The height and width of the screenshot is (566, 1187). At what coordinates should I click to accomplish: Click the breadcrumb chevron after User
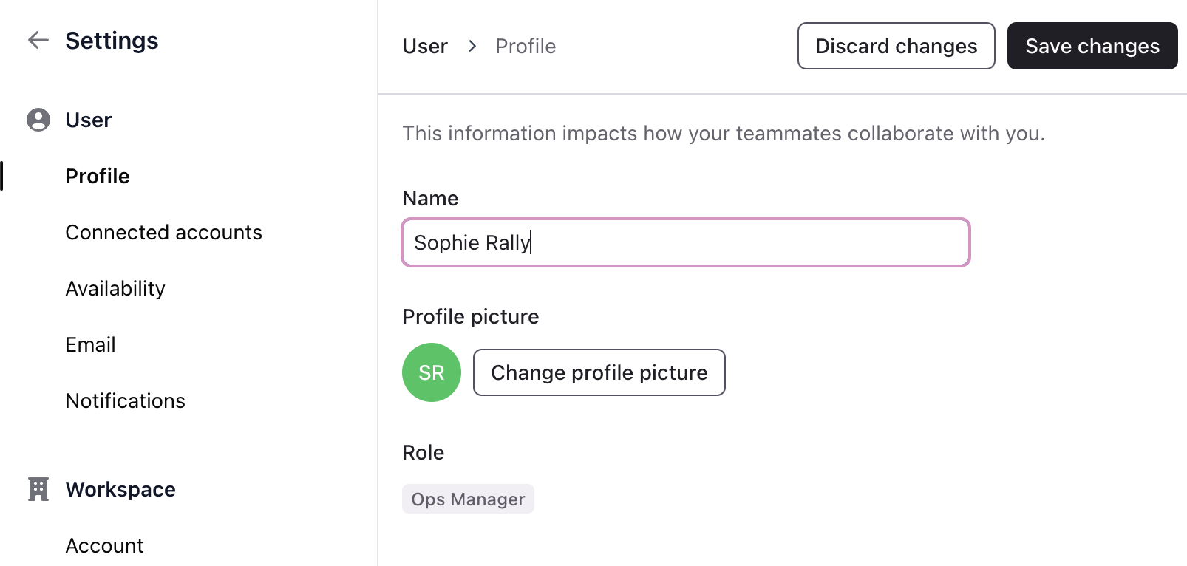point(472,46)
